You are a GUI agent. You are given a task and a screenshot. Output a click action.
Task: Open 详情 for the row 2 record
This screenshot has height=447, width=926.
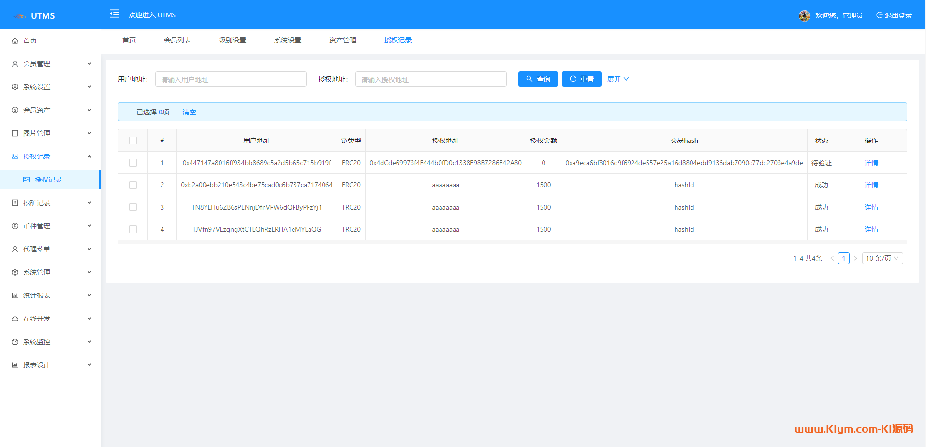click(871, 185)
